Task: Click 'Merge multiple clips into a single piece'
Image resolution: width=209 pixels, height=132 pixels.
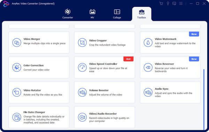Action: click(x=45, y=43)
